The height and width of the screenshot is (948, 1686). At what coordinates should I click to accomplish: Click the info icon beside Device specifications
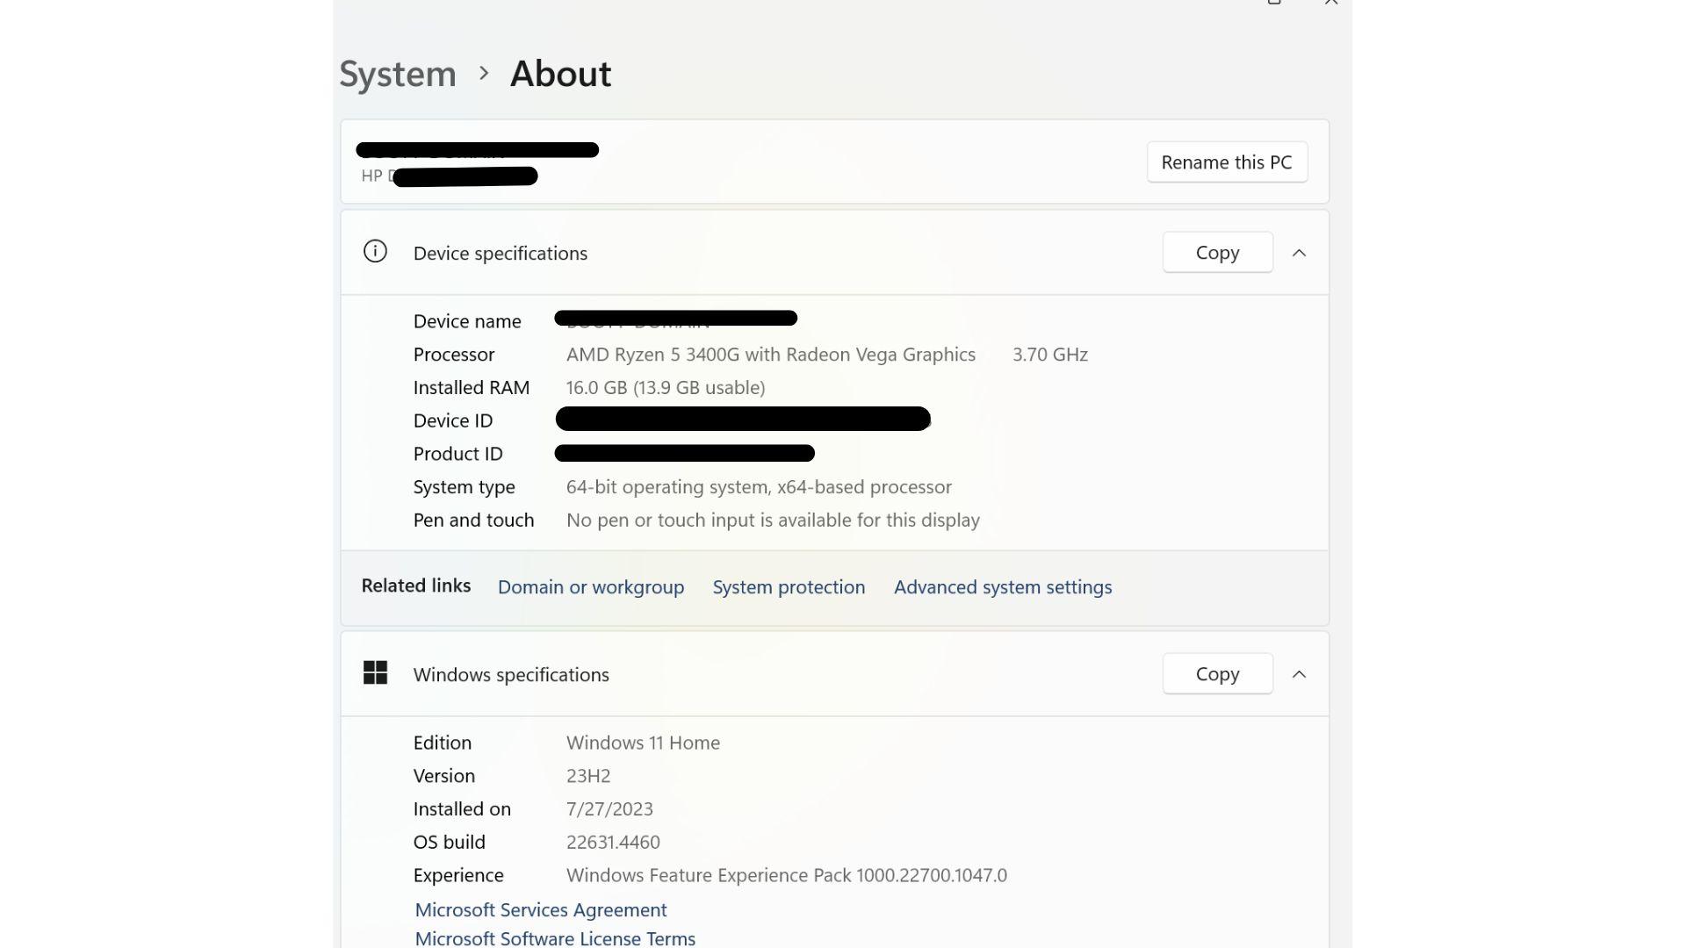coord(375,252)
